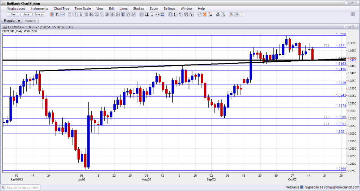Click the greyed reset zoom icon

(242, 14)
